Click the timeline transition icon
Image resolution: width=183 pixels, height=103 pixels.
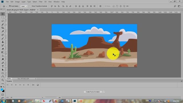coord(37,85)
